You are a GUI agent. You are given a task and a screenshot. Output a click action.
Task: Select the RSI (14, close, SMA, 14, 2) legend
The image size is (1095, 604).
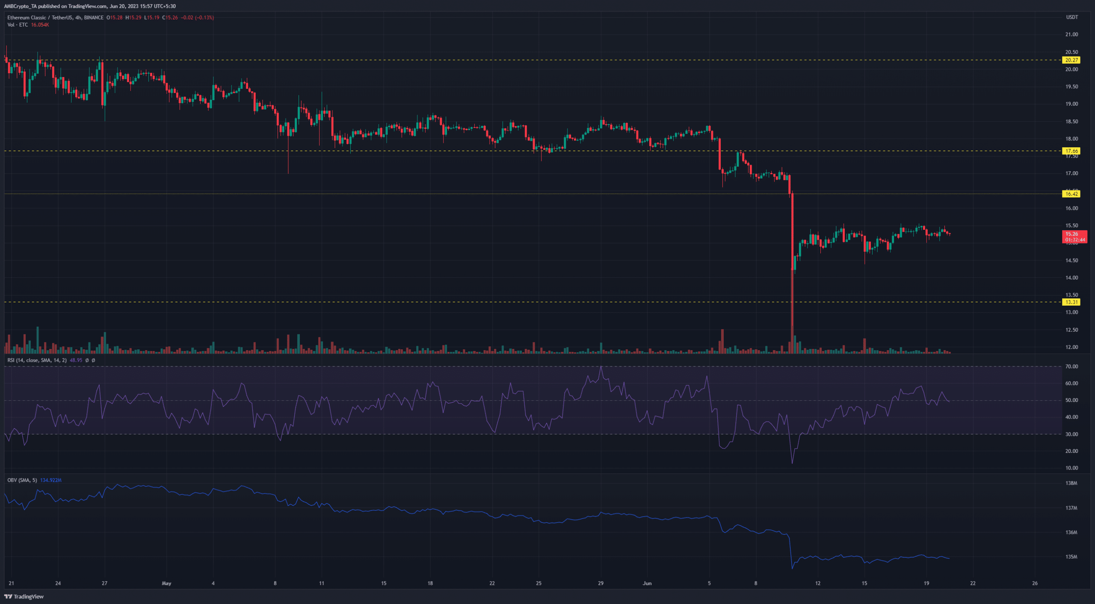[x=37, y=360]
